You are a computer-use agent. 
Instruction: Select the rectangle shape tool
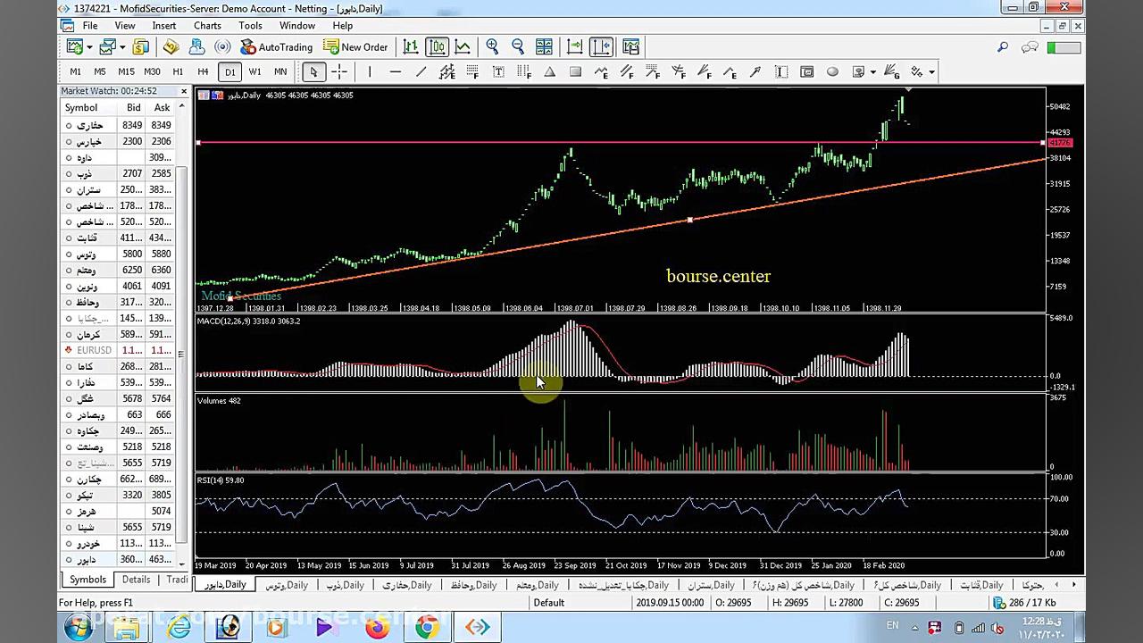pyautogui.click(x=576, y=71)
